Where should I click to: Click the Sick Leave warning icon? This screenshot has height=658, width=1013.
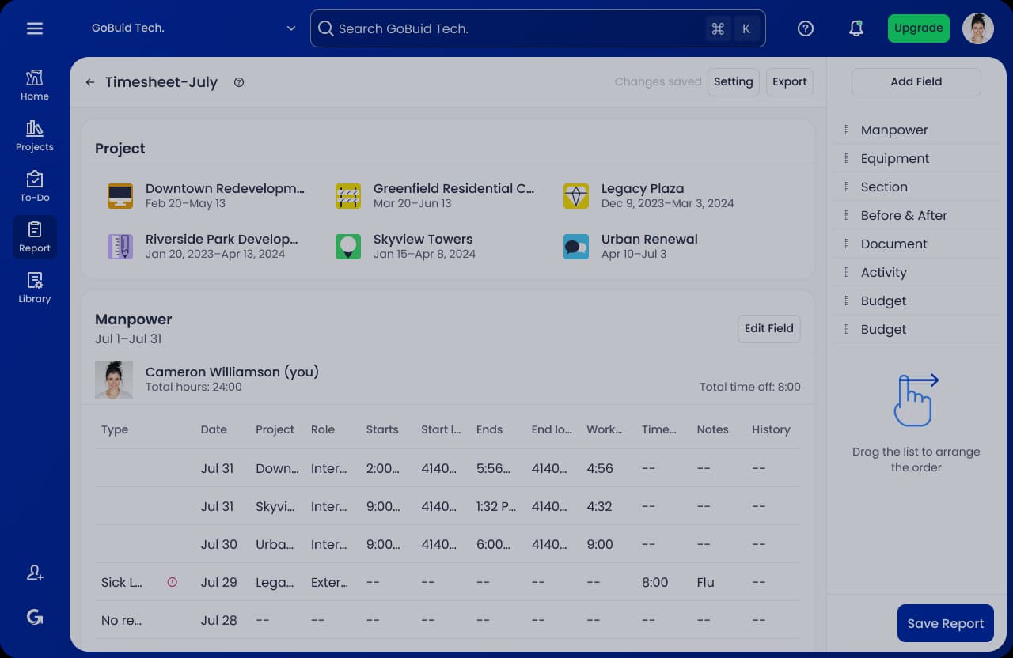[x=173, y=582]
